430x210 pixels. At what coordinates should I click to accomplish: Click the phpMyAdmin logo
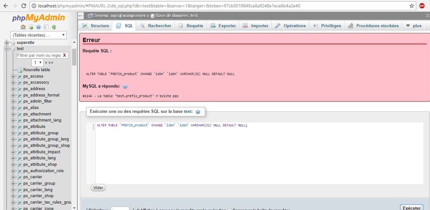[38, 18]
